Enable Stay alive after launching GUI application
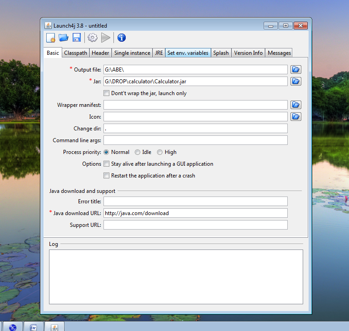 tap(106, 164)
